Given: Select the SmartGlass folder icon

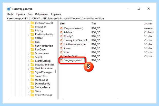Looking at the screenshot, I should (x=32, y=76).
